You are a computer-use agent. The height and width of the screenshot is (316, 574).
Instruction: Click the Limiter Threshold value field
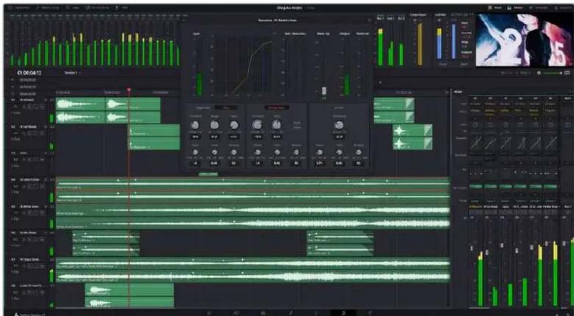339,137
